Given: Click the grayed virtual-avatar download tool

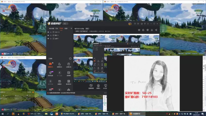Looking at the screenshot, I should point(50,82).
